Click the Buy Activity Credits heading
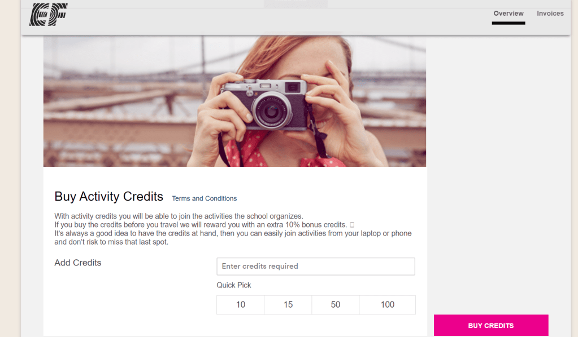Screen dimensions: 578x337 [108, 197]
